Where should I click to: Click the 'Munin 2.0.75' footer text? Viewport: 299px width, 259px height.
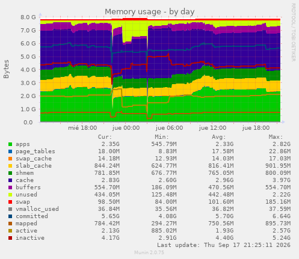(x=149, y=252)
